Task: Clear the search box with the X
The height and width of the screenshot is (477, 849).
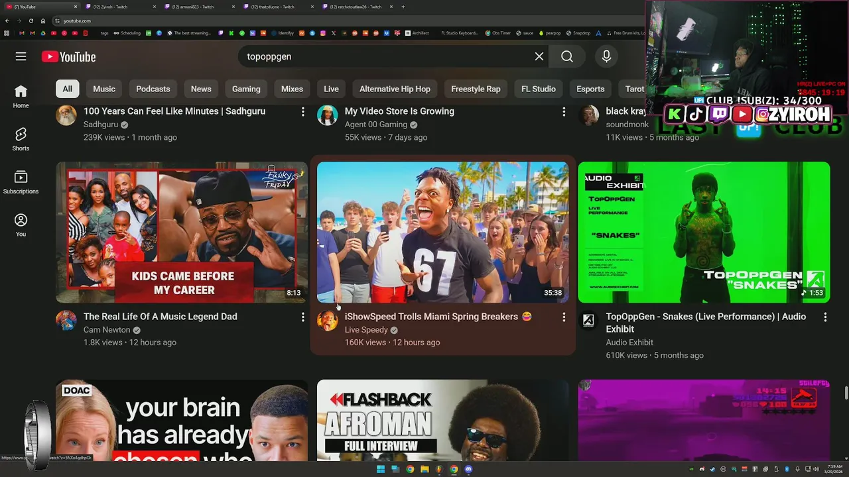Action: (539, 56)
